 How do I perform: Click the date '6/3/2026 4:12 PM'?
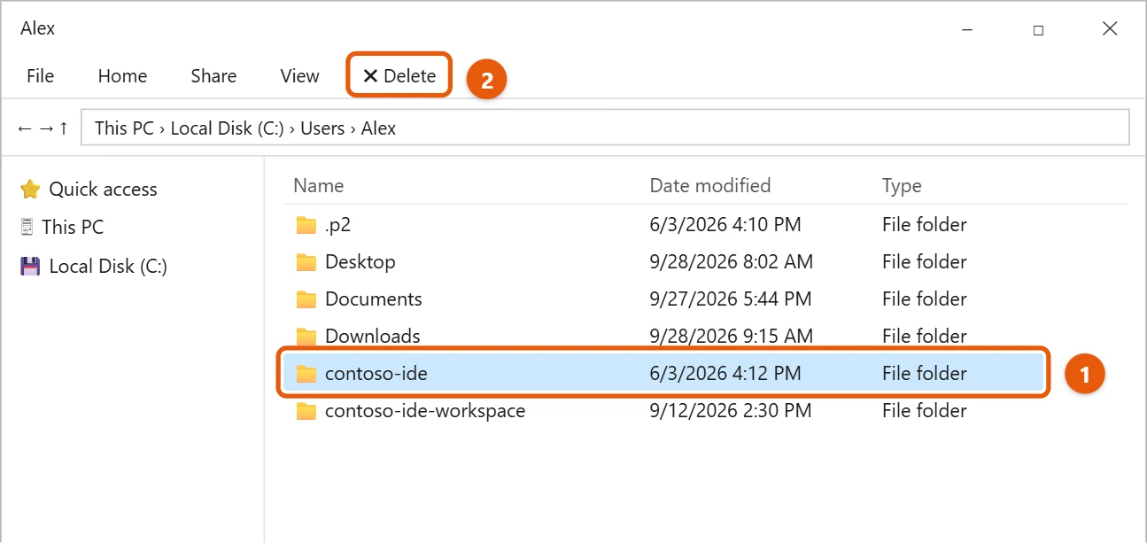click(x=725, y=374)
